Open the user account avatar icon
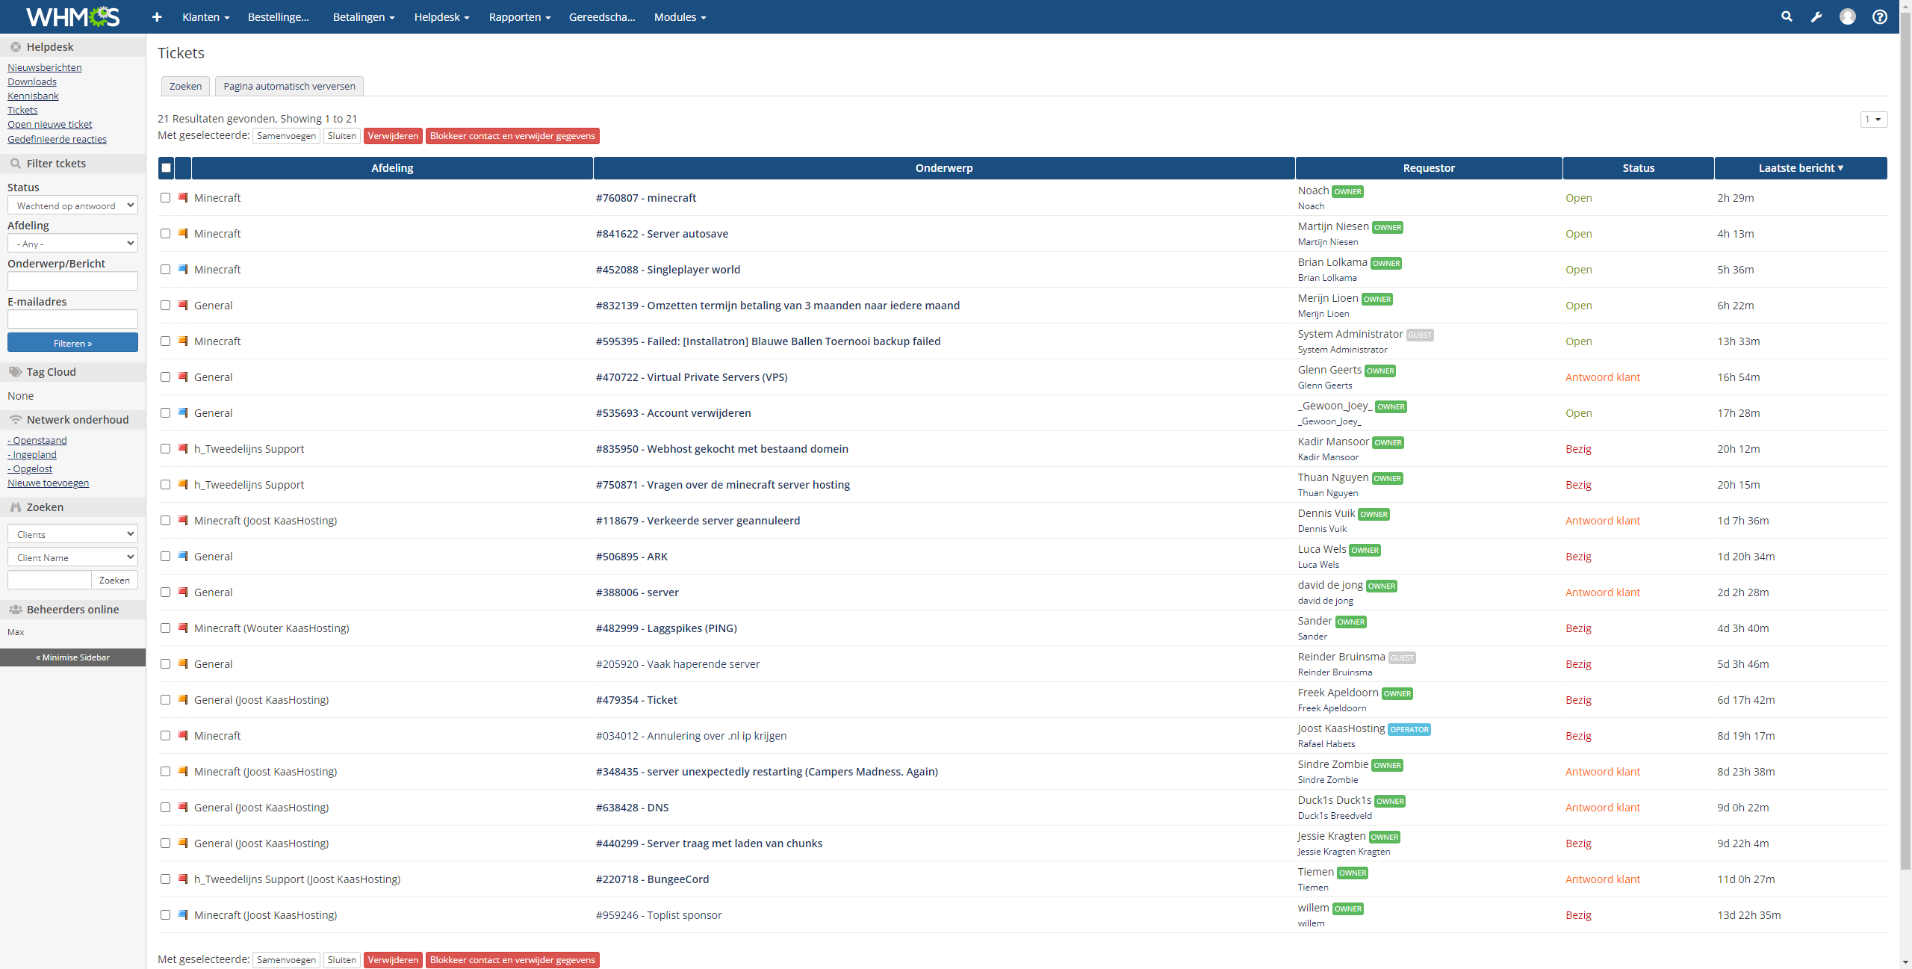This screenshot has width=1912, height=969. click(1848, 16)
